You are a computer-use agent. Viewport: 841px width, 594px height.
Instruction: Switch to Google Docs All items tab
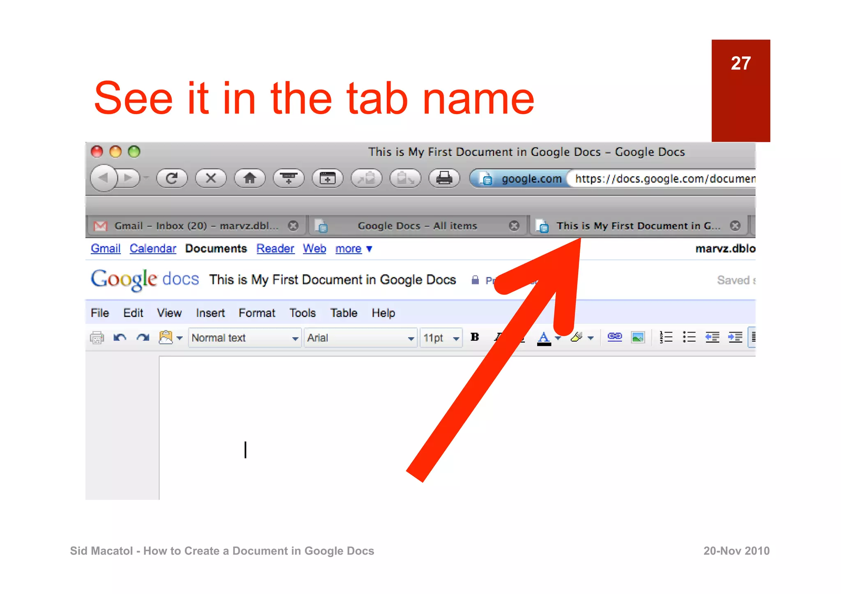pos(417,226)
